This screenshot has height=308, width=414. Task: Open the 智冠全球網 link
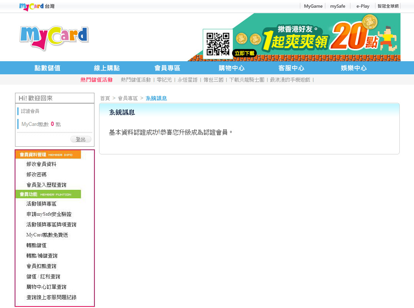click(x=388, y=6)
